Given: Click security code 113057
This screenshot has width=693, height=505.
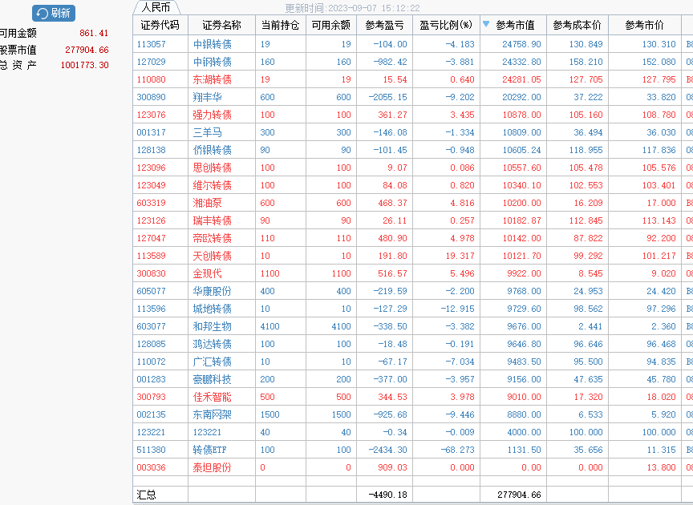Looking at the screenshot, I should click(x=151, y=44).
